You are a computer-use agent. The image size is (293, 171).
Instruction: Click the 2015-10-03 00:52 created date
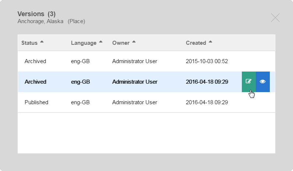pyautogui.click(x=207, y=61)
